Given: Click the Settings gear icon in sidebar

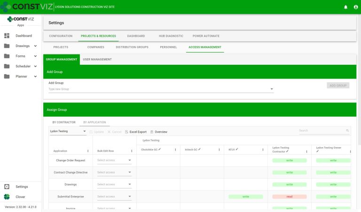Looking at the screenshot, I should point(7,187).
